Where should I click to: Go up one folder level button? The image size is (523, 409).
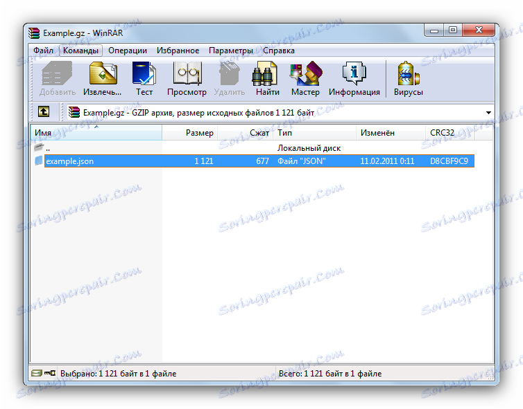44,112
